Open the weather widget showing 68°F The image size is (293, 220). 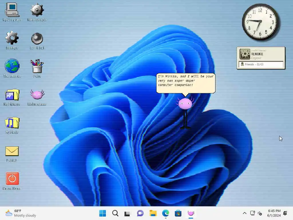21,213
